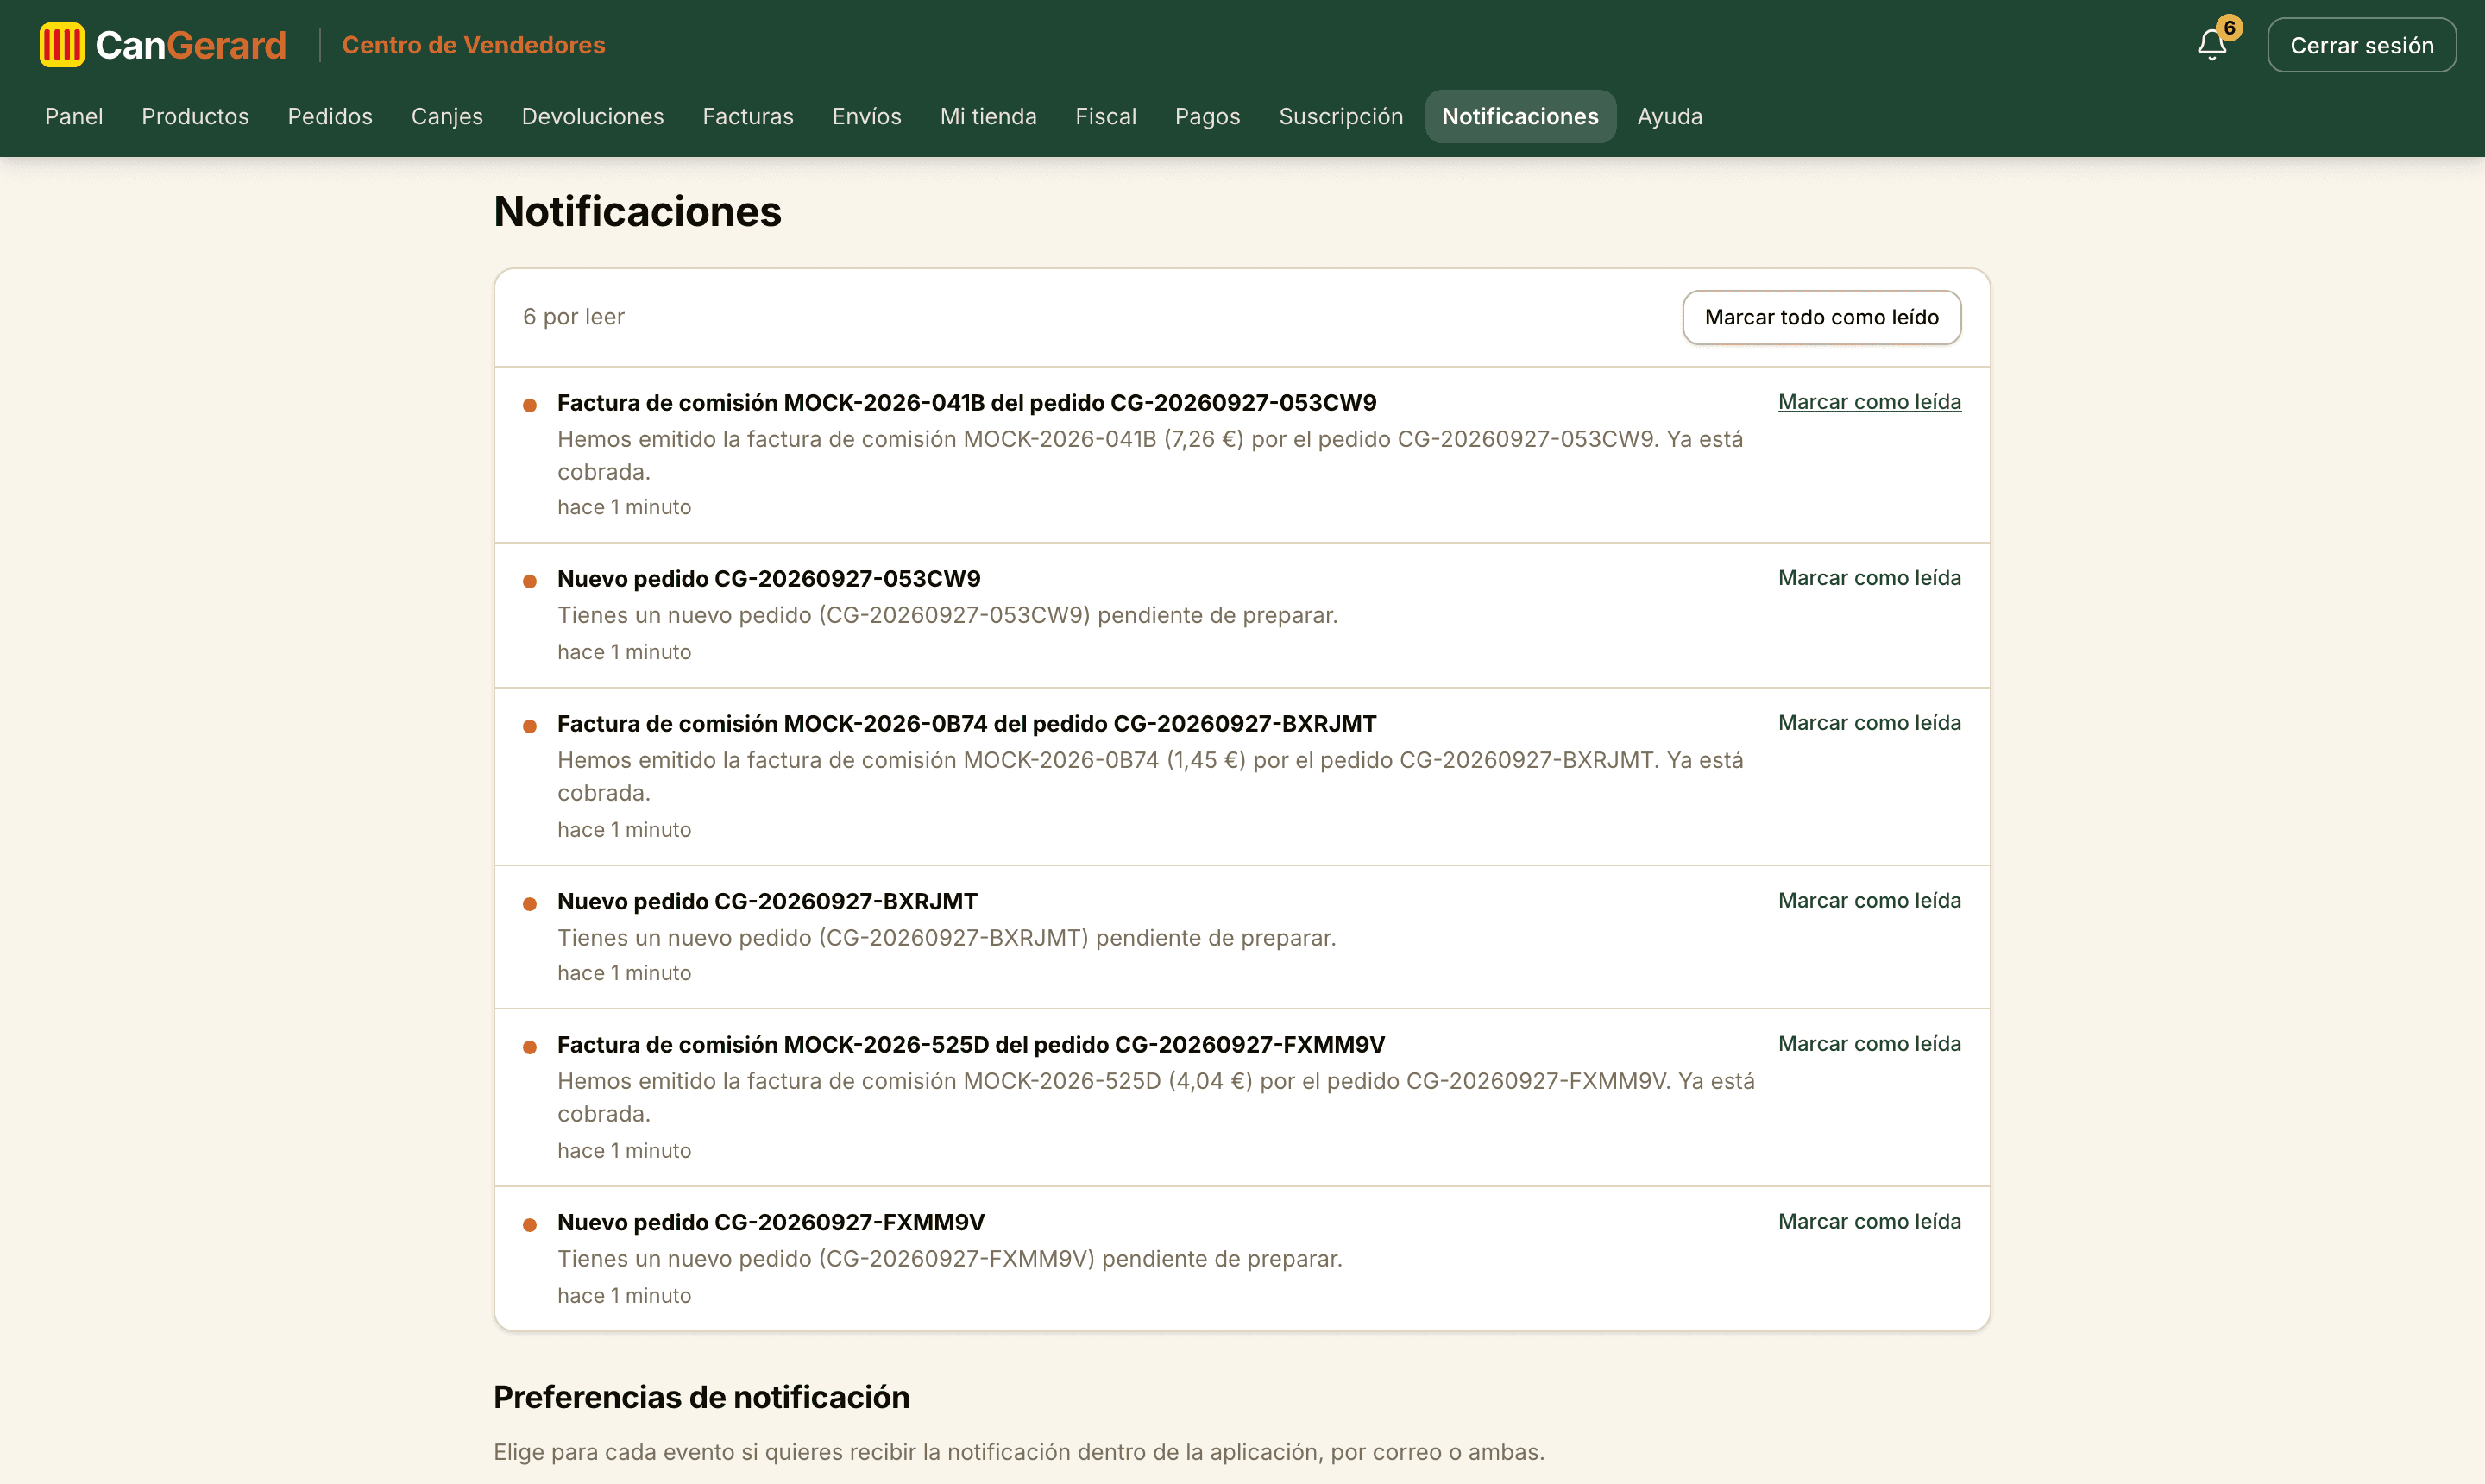Click the title 'Factura de comisión MOCK-2026-0B74 del pedido CG-20260927-BXRJMT'

click(x=966, y=724)
